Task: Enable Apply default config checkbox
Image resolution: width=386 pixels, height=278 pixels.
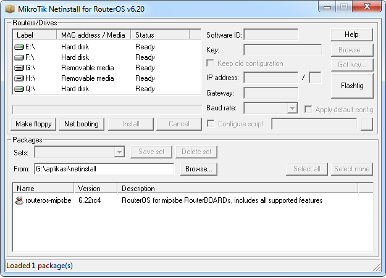Action: 308,109
